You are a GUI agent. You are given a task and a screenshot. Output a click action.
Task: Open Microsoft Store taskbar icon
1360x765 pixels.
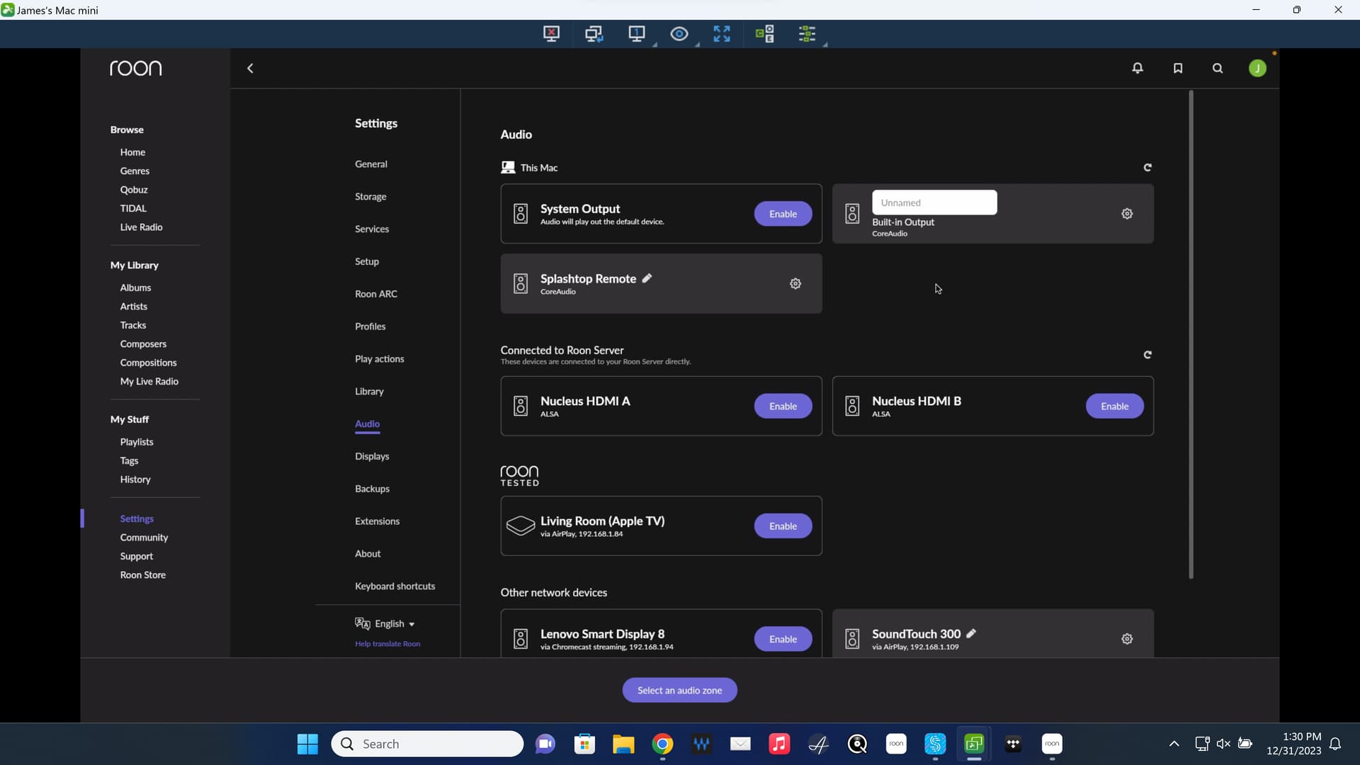584,744
